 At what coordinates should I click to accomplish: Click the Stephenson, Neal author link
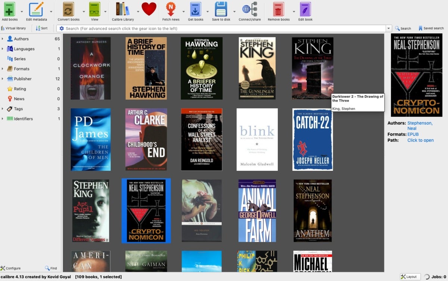(x=420, y=126)
